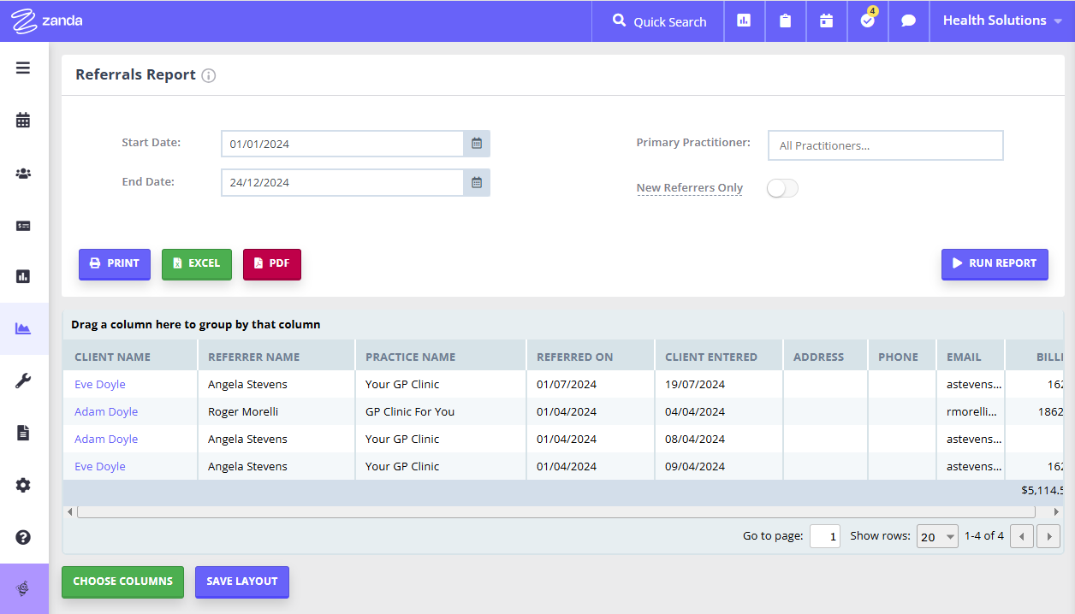Open the Show rows dropdown
Viewport: 1075px width, 614px height.
[x=937, y=535]
